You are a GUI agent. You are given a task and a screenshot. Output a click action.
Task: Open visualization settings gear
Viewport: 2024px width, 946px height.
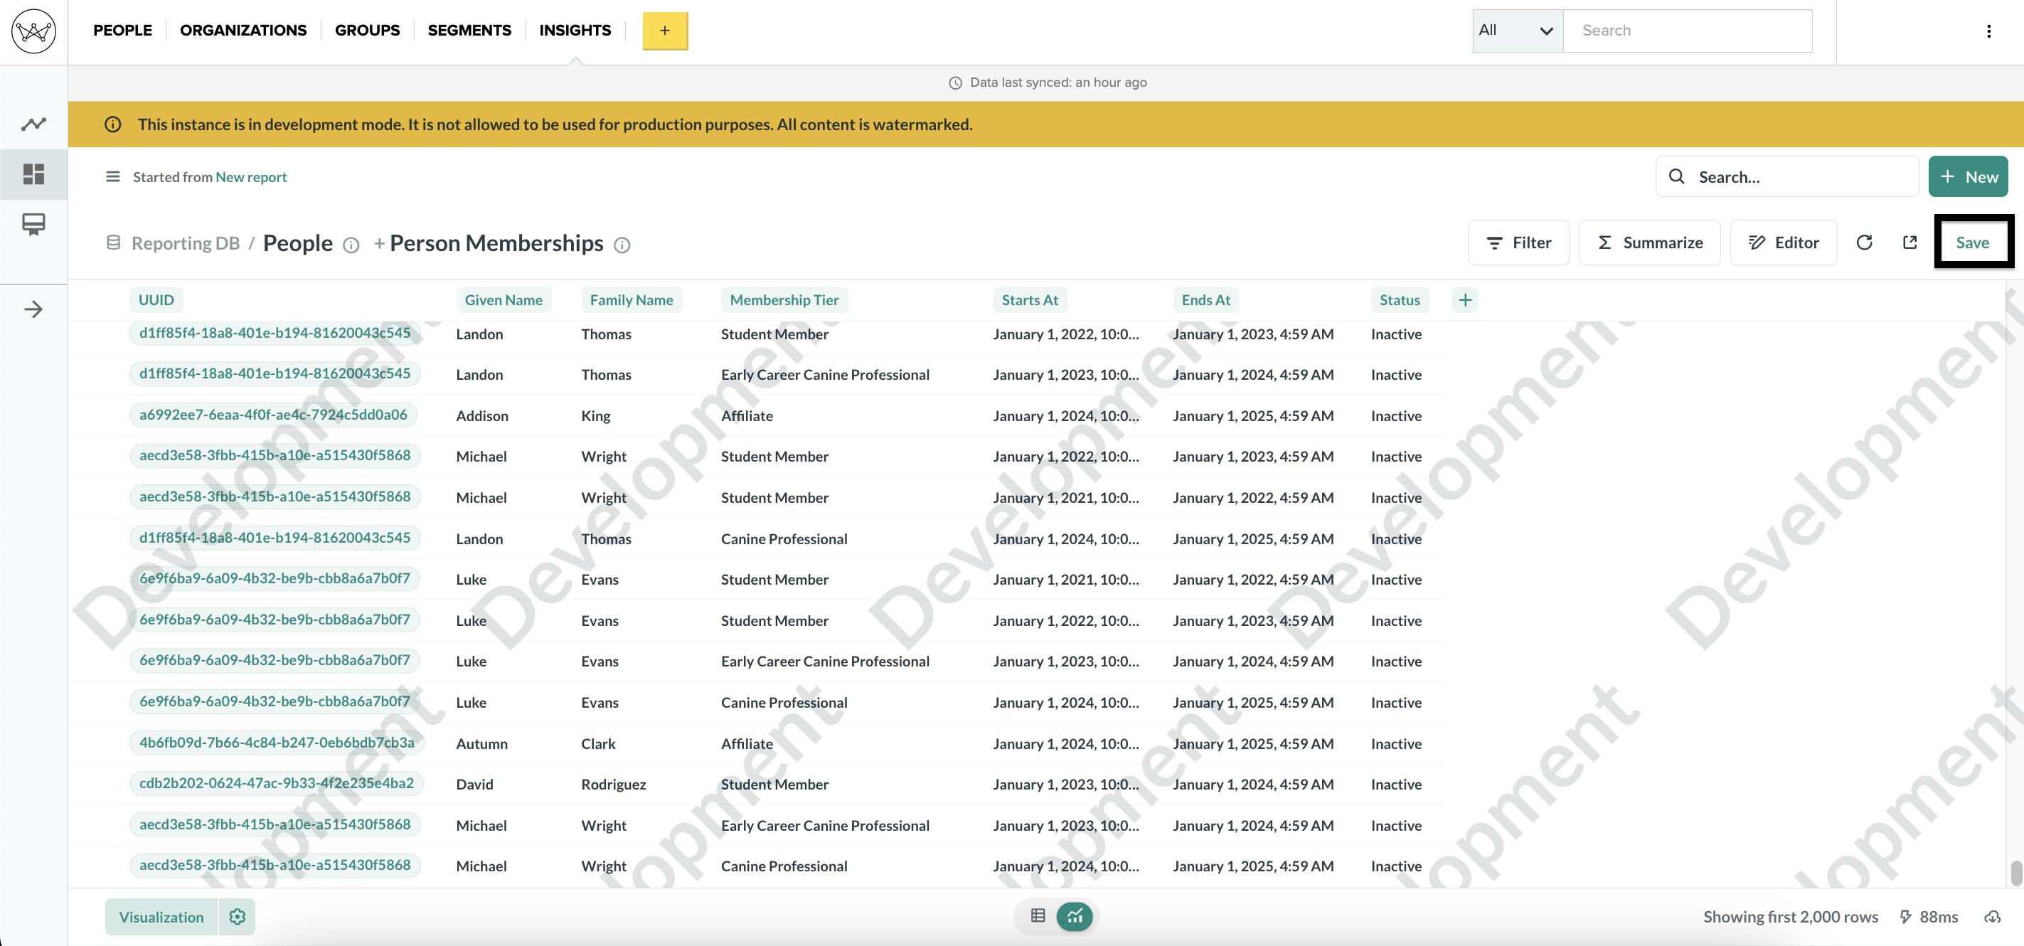tap(238, 917)
